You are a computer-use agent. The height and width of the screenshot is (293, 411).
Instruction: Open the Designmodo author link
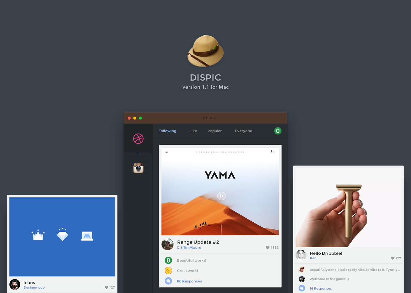[34, 287]
